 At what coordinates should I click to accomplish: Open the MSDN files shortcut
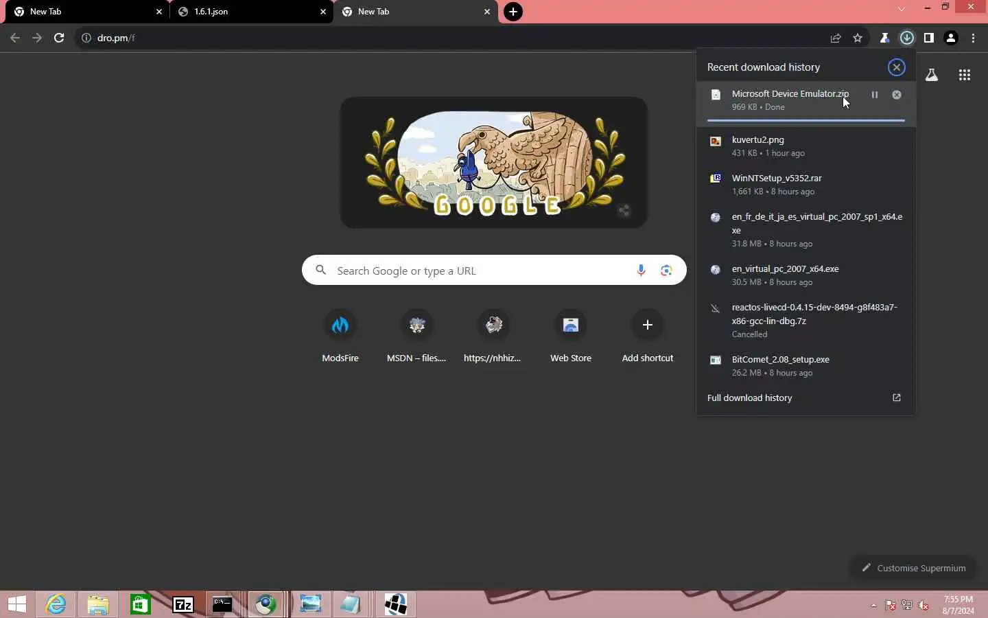416,335
